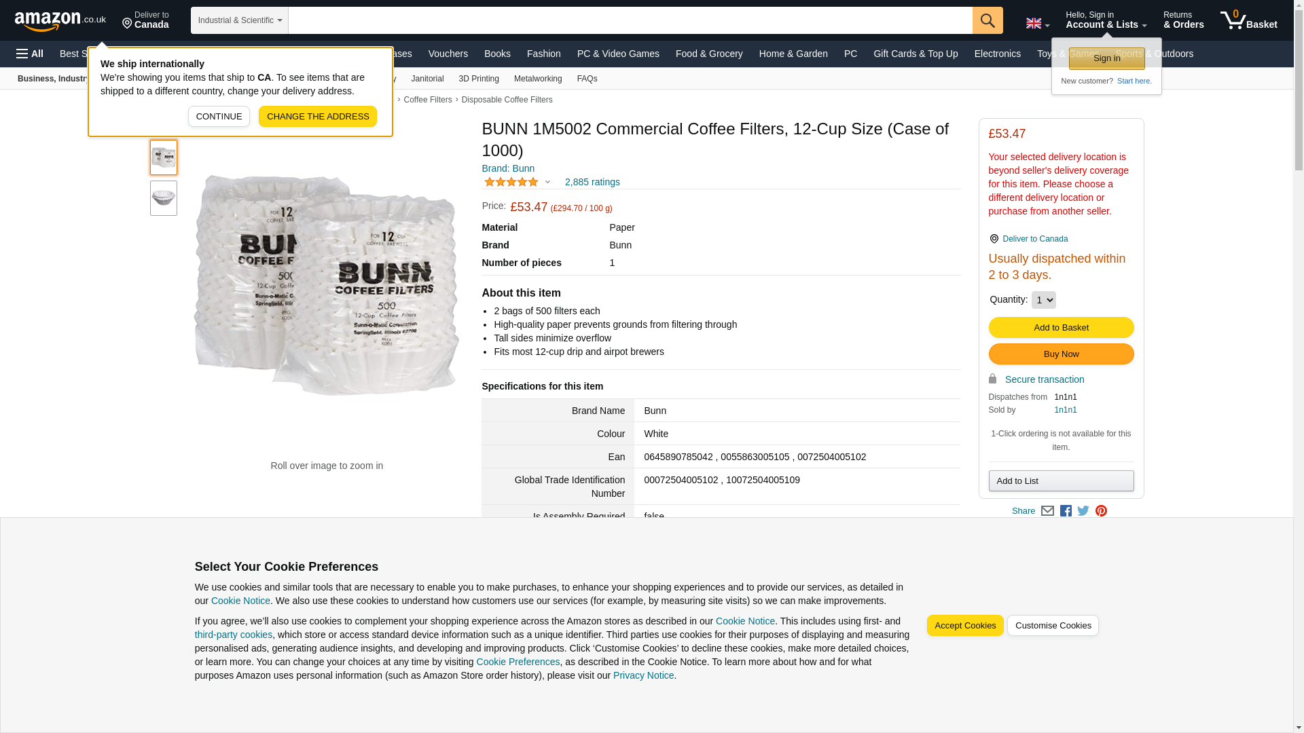Viewport: 1304px width, 733px height.
Task: Share on Facebook icon
Action: pyautogui.click(x=1066, y=511)
